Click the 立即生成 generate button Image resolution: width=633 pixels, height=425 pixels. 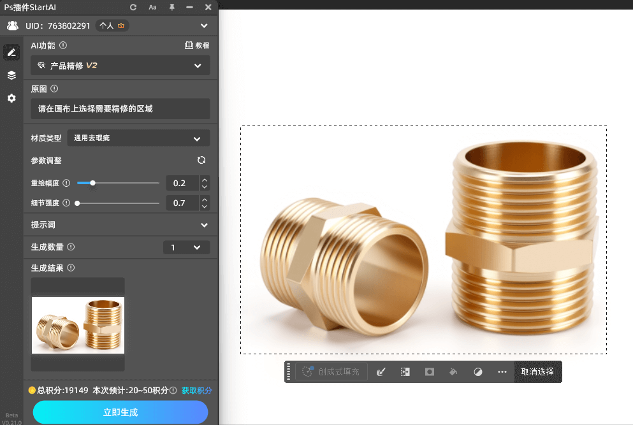[x=120, y=412]
